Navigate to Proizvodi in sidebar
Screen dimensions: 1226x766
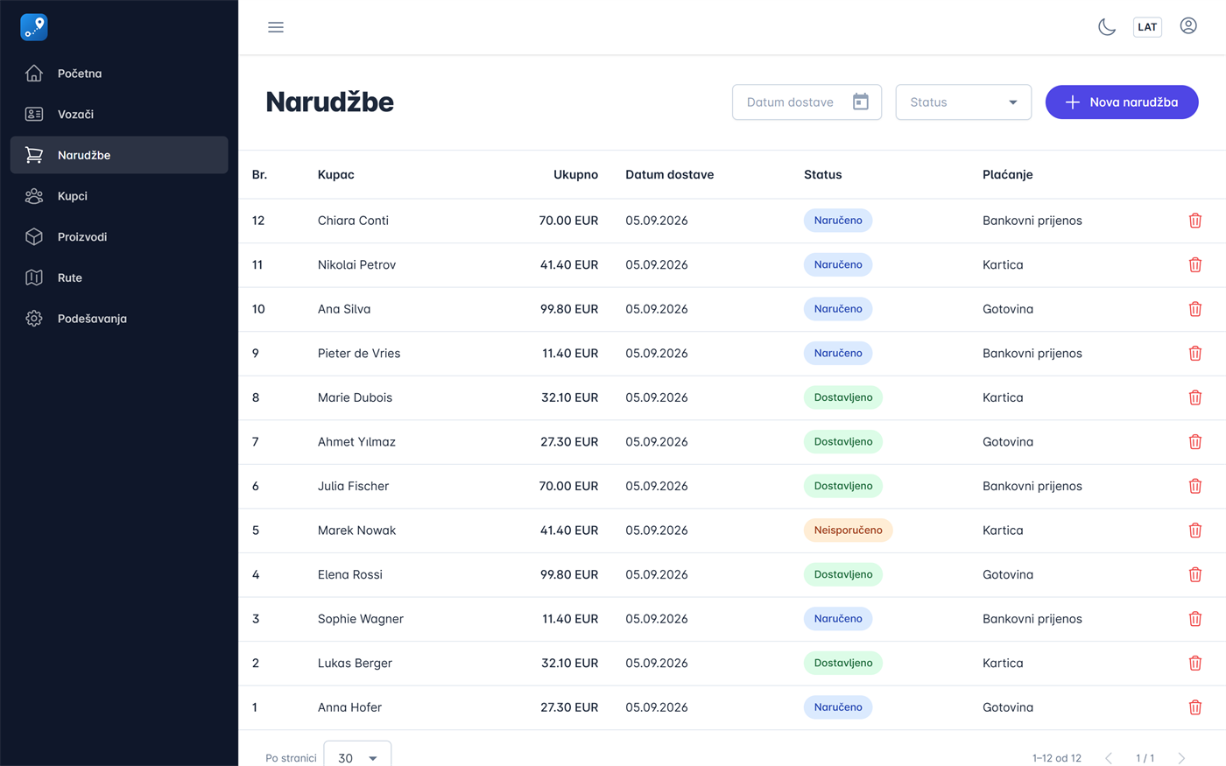click(x=119, y=237)
